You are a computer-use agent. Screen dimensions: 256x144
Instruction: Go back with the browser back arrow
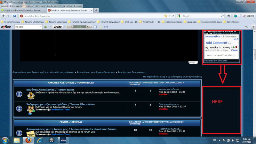pos(4,16)
